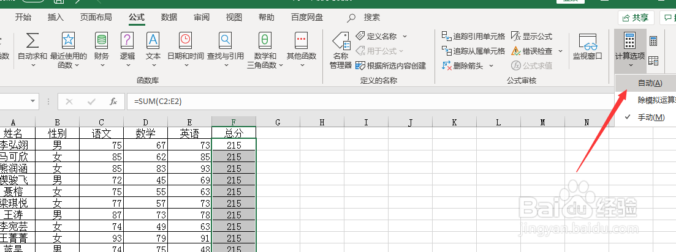This screenshot has height=252, width=676.
Task: Click Trace Precedents (追踪引用单元格)
Action: (473, 37)
